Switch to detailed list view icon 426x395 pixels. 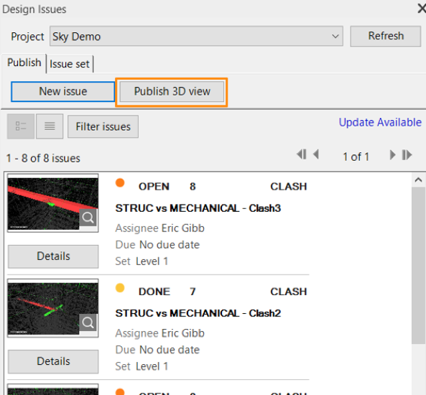click(21, 126)
